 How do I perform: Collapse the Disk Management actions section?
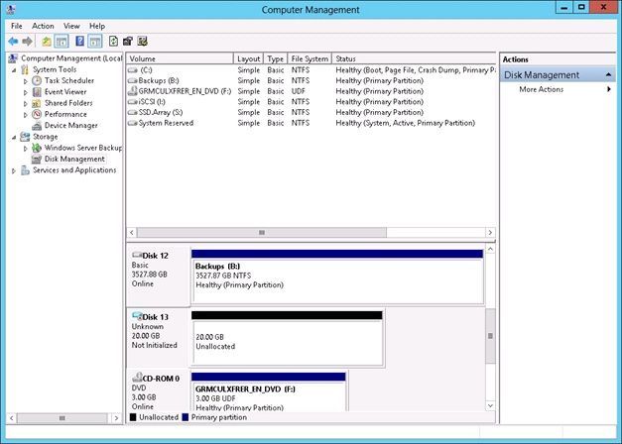tap(608, 75)
